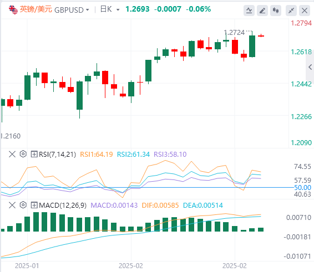
Task: Expand RSI panel with plus box
Action: click(34, 154)
